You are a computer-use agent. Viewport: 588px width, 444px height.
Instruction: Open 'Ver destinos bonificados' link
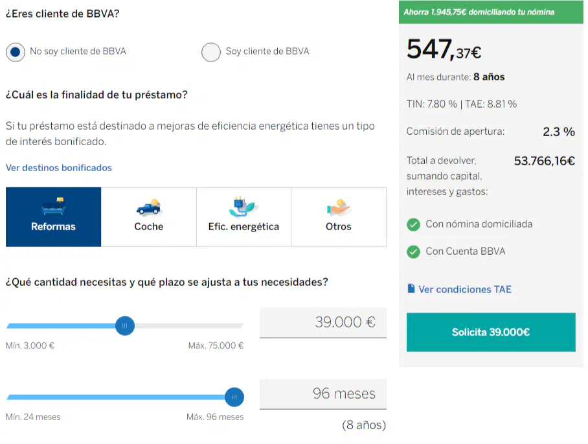tap(58, 168)
